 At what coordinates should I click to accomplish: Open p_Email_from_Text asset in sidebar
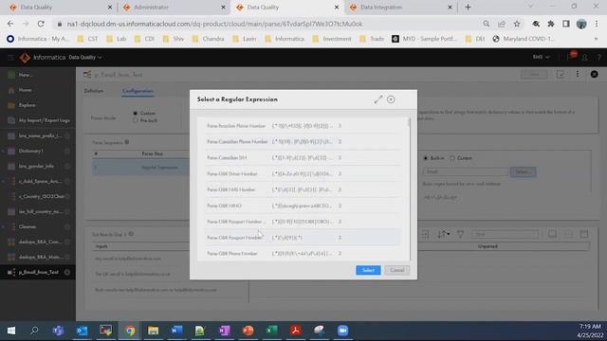pos(38,272)
